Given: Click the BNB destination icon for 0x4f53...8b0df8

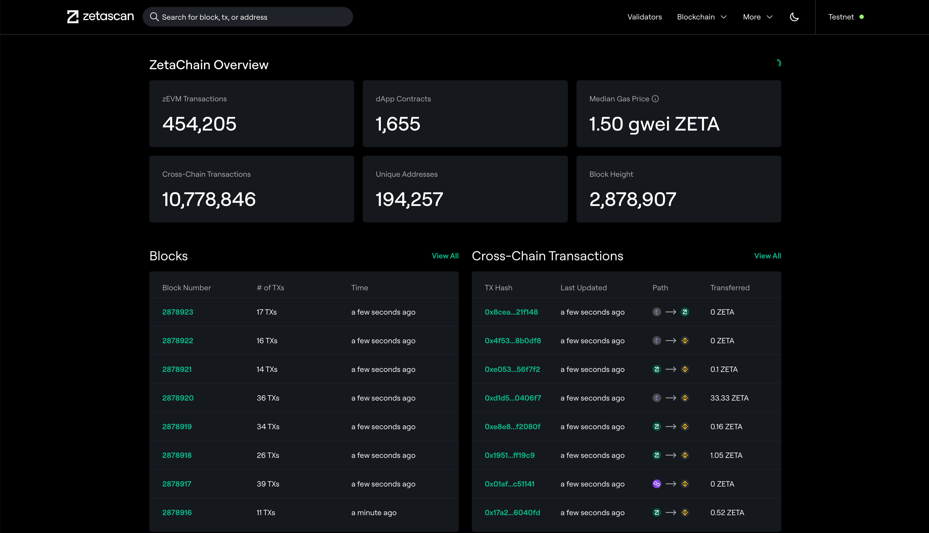Looking at the screenshot, I should [x=685, y=341].
